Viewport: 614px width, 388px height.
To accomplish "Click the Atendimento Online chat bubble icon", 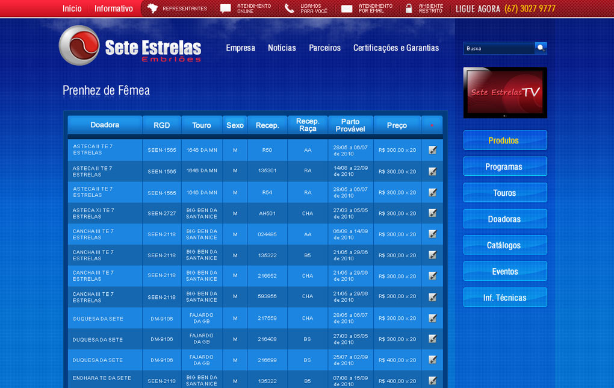I will tap(226, 8).
